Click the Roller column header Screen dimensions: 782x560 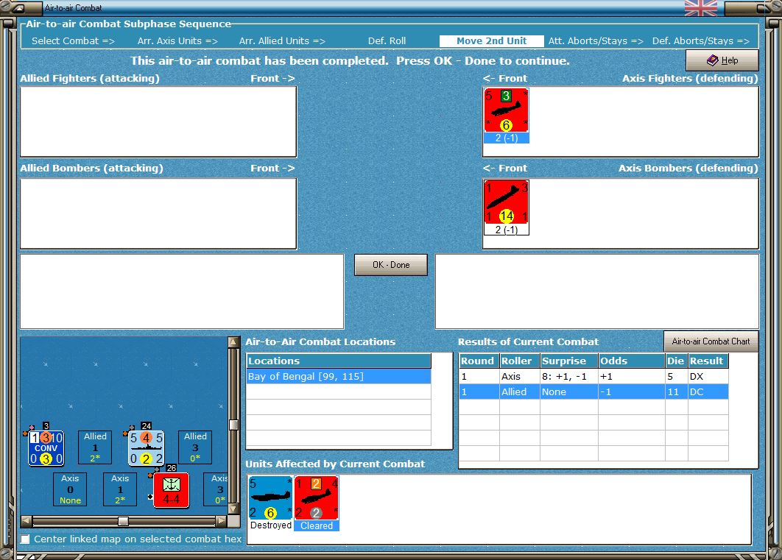tap(519, 361)
